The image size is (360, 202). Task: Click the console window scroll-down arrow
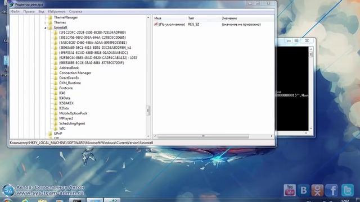point(311,128)
